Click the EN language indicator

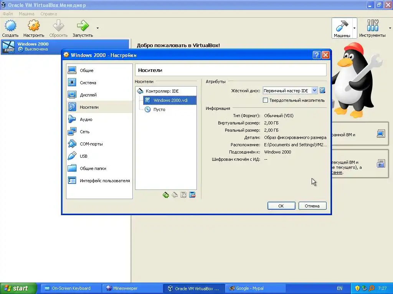point(339,288)
